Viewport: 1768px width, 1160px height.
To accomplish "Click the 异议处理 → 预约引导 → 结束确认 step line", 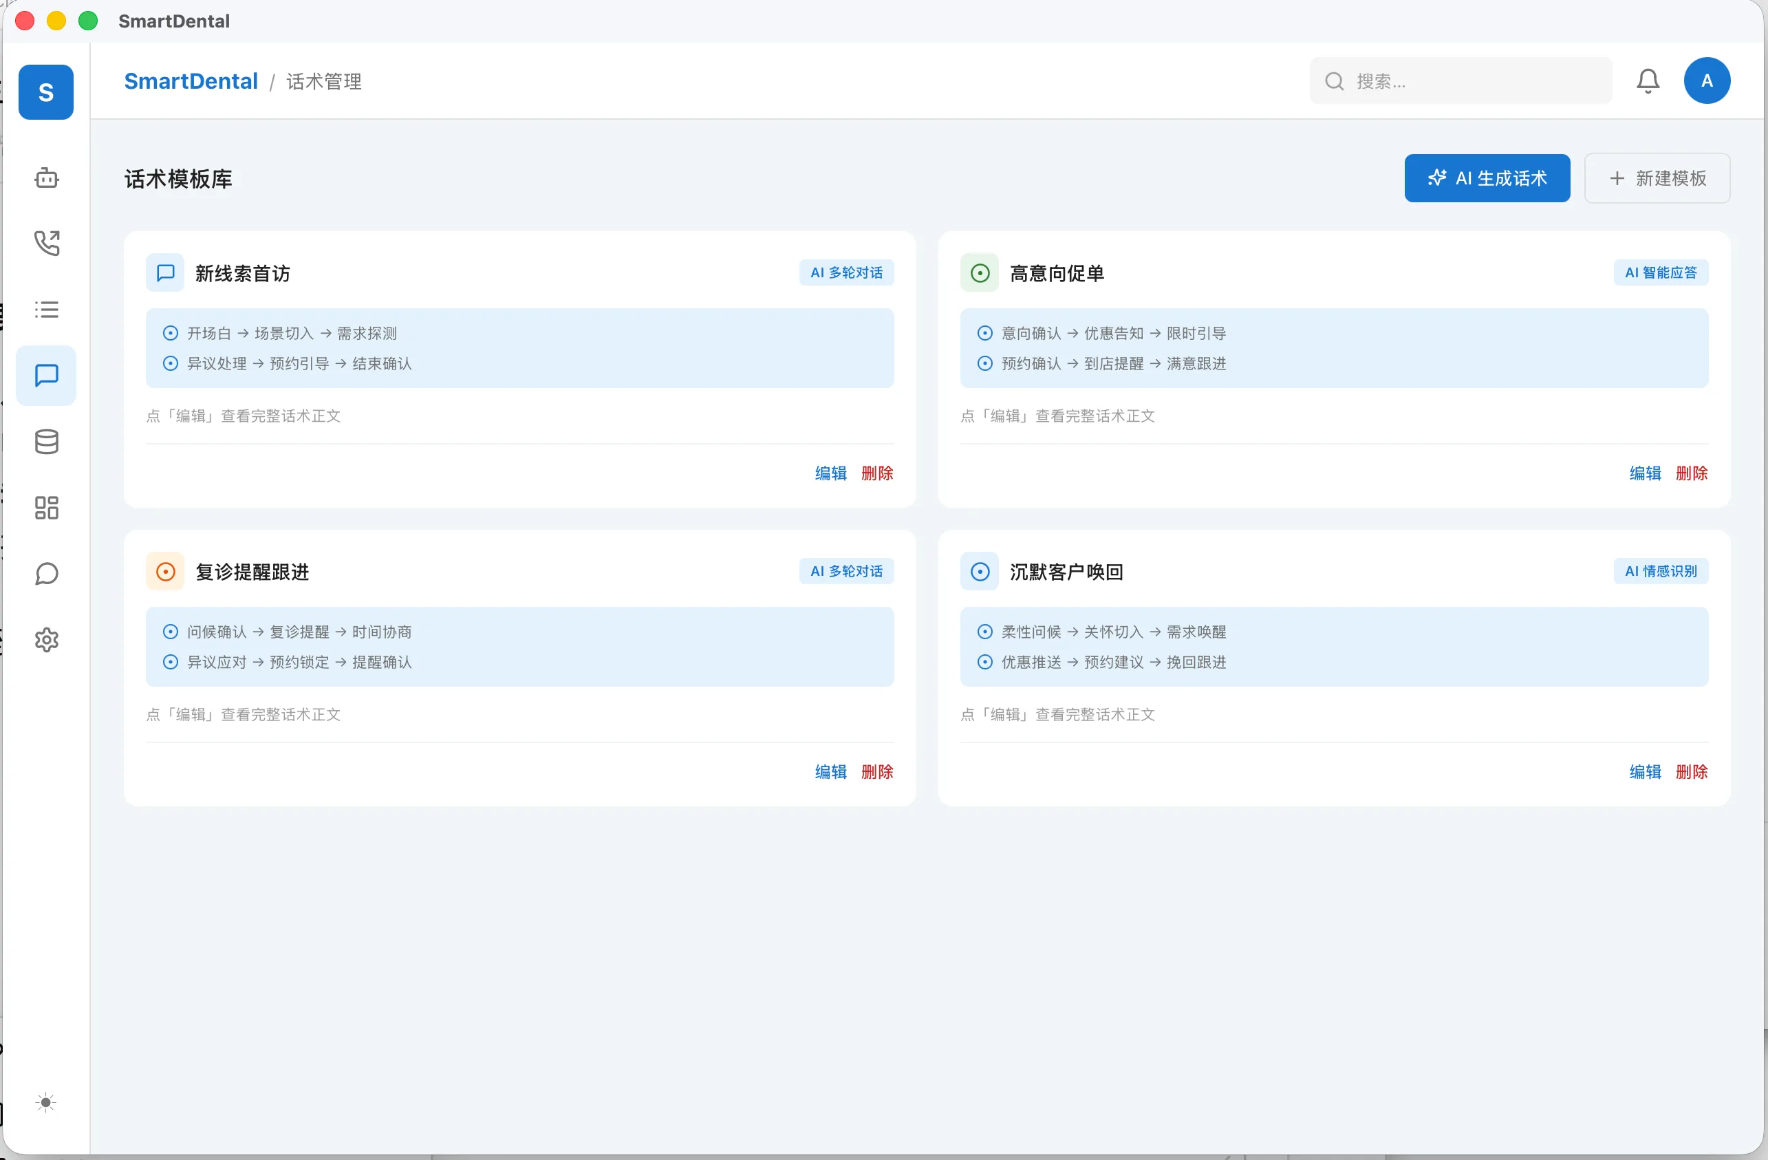I will [299, 363].
